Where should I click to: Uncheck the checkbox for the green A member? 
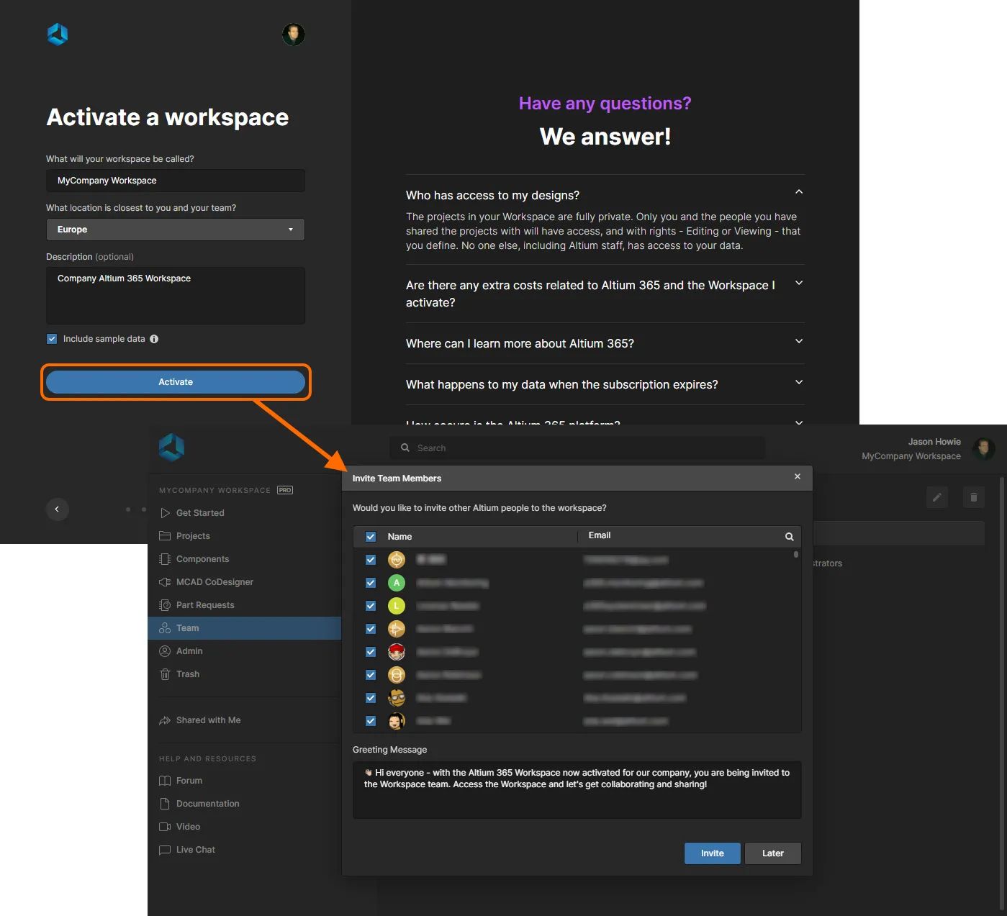[x=371, y=583]
